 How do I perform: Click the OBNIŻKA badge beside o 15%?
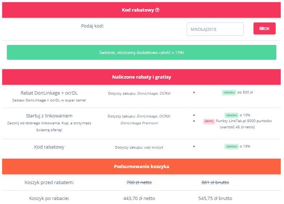[x=231, y=146]
